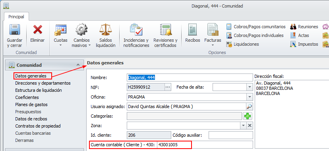Screen dimensions: 329x151
Task: Click the red Eliminar icon
Action: pyautogui.click(x=38, y=29)
